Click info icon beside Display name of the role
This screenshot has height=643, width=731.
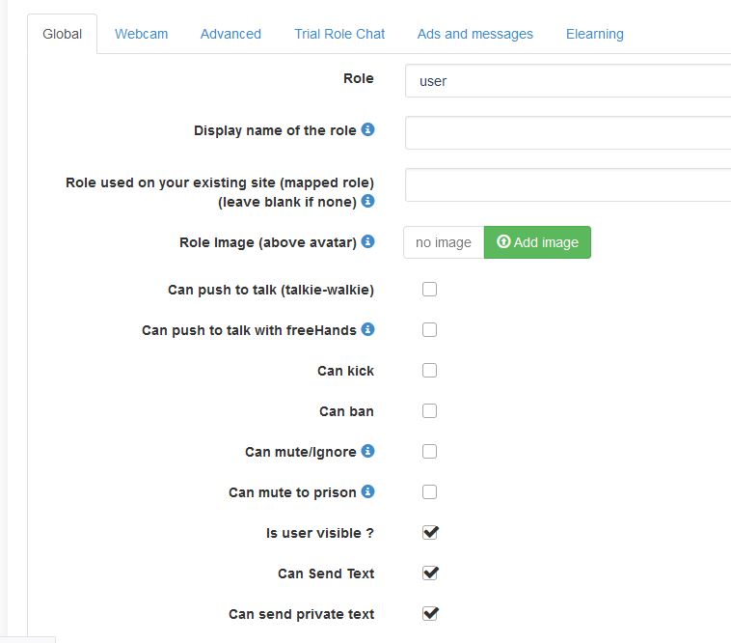368,129
